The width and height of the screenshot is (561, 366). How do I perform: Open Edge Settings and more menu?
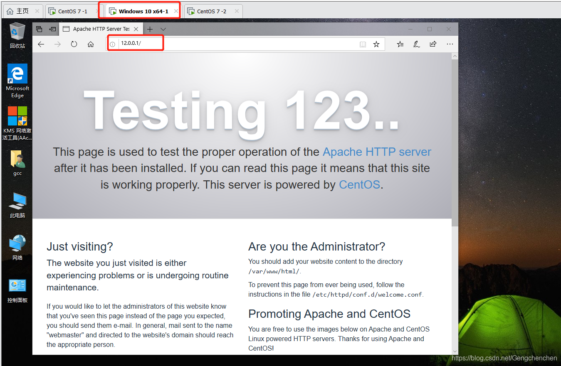450,44
